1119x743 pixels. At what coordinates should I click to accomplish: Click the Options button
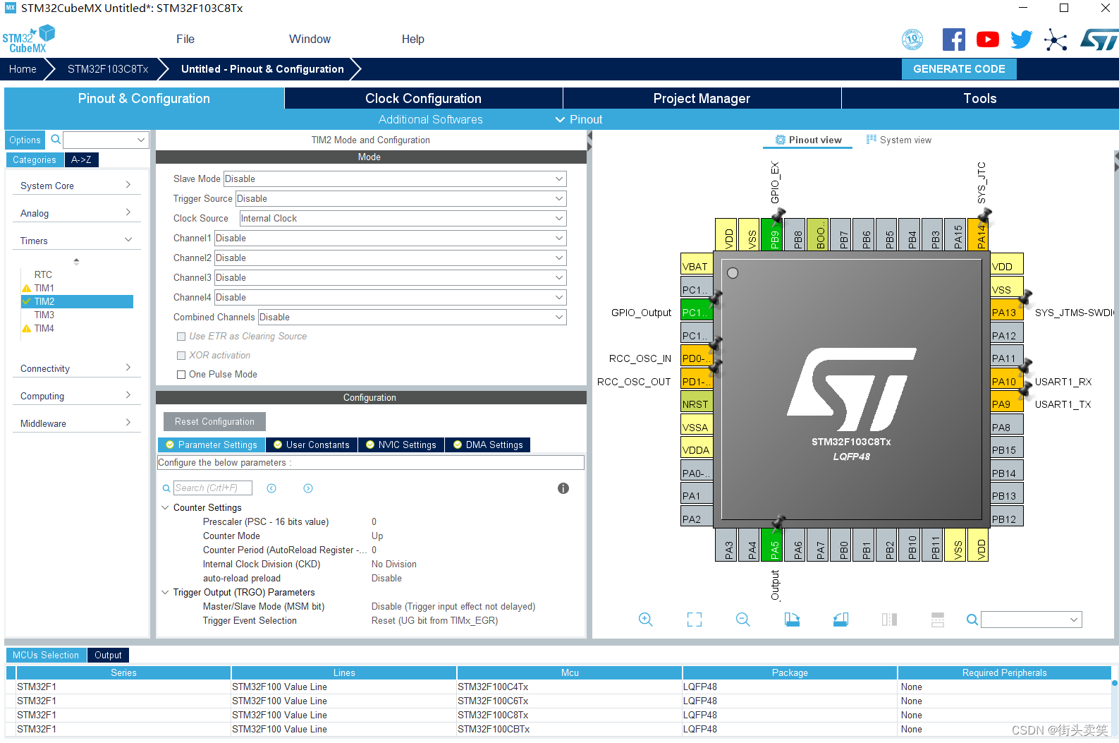tap(25, 140)
